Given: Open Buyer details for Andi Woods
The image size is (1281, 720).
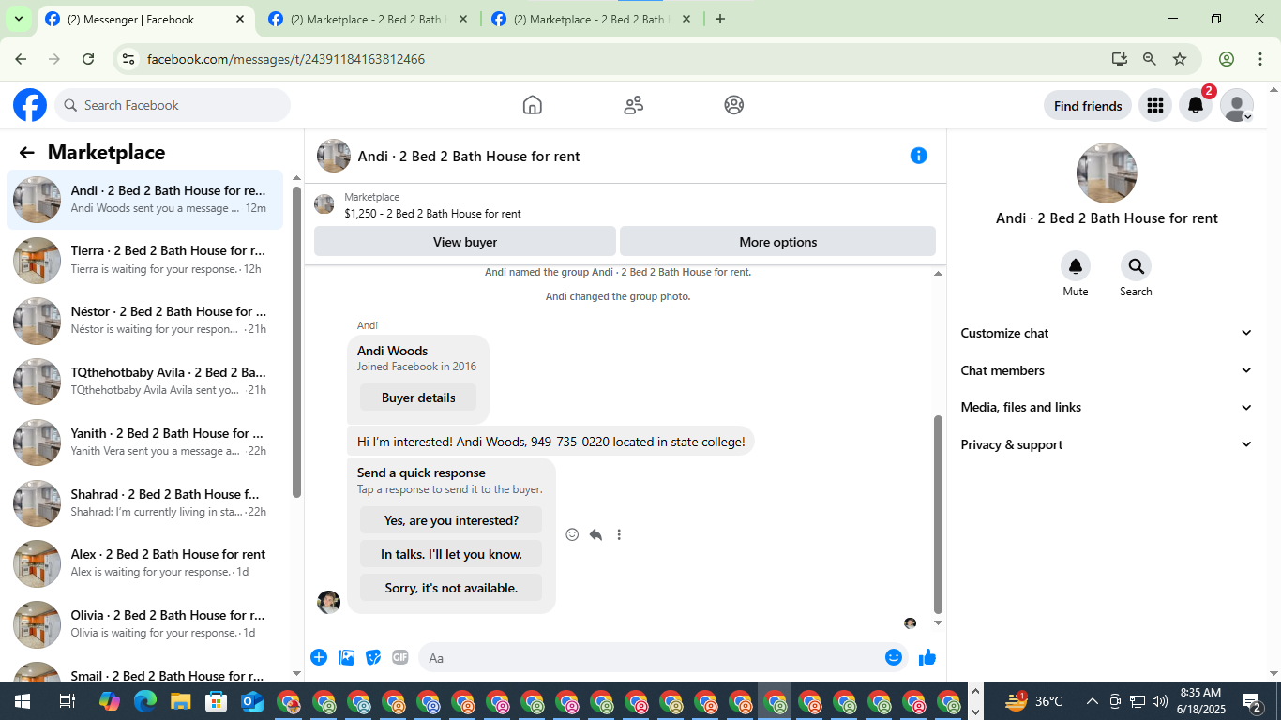Looking at the screenshot, I should (x=418, y=397).
